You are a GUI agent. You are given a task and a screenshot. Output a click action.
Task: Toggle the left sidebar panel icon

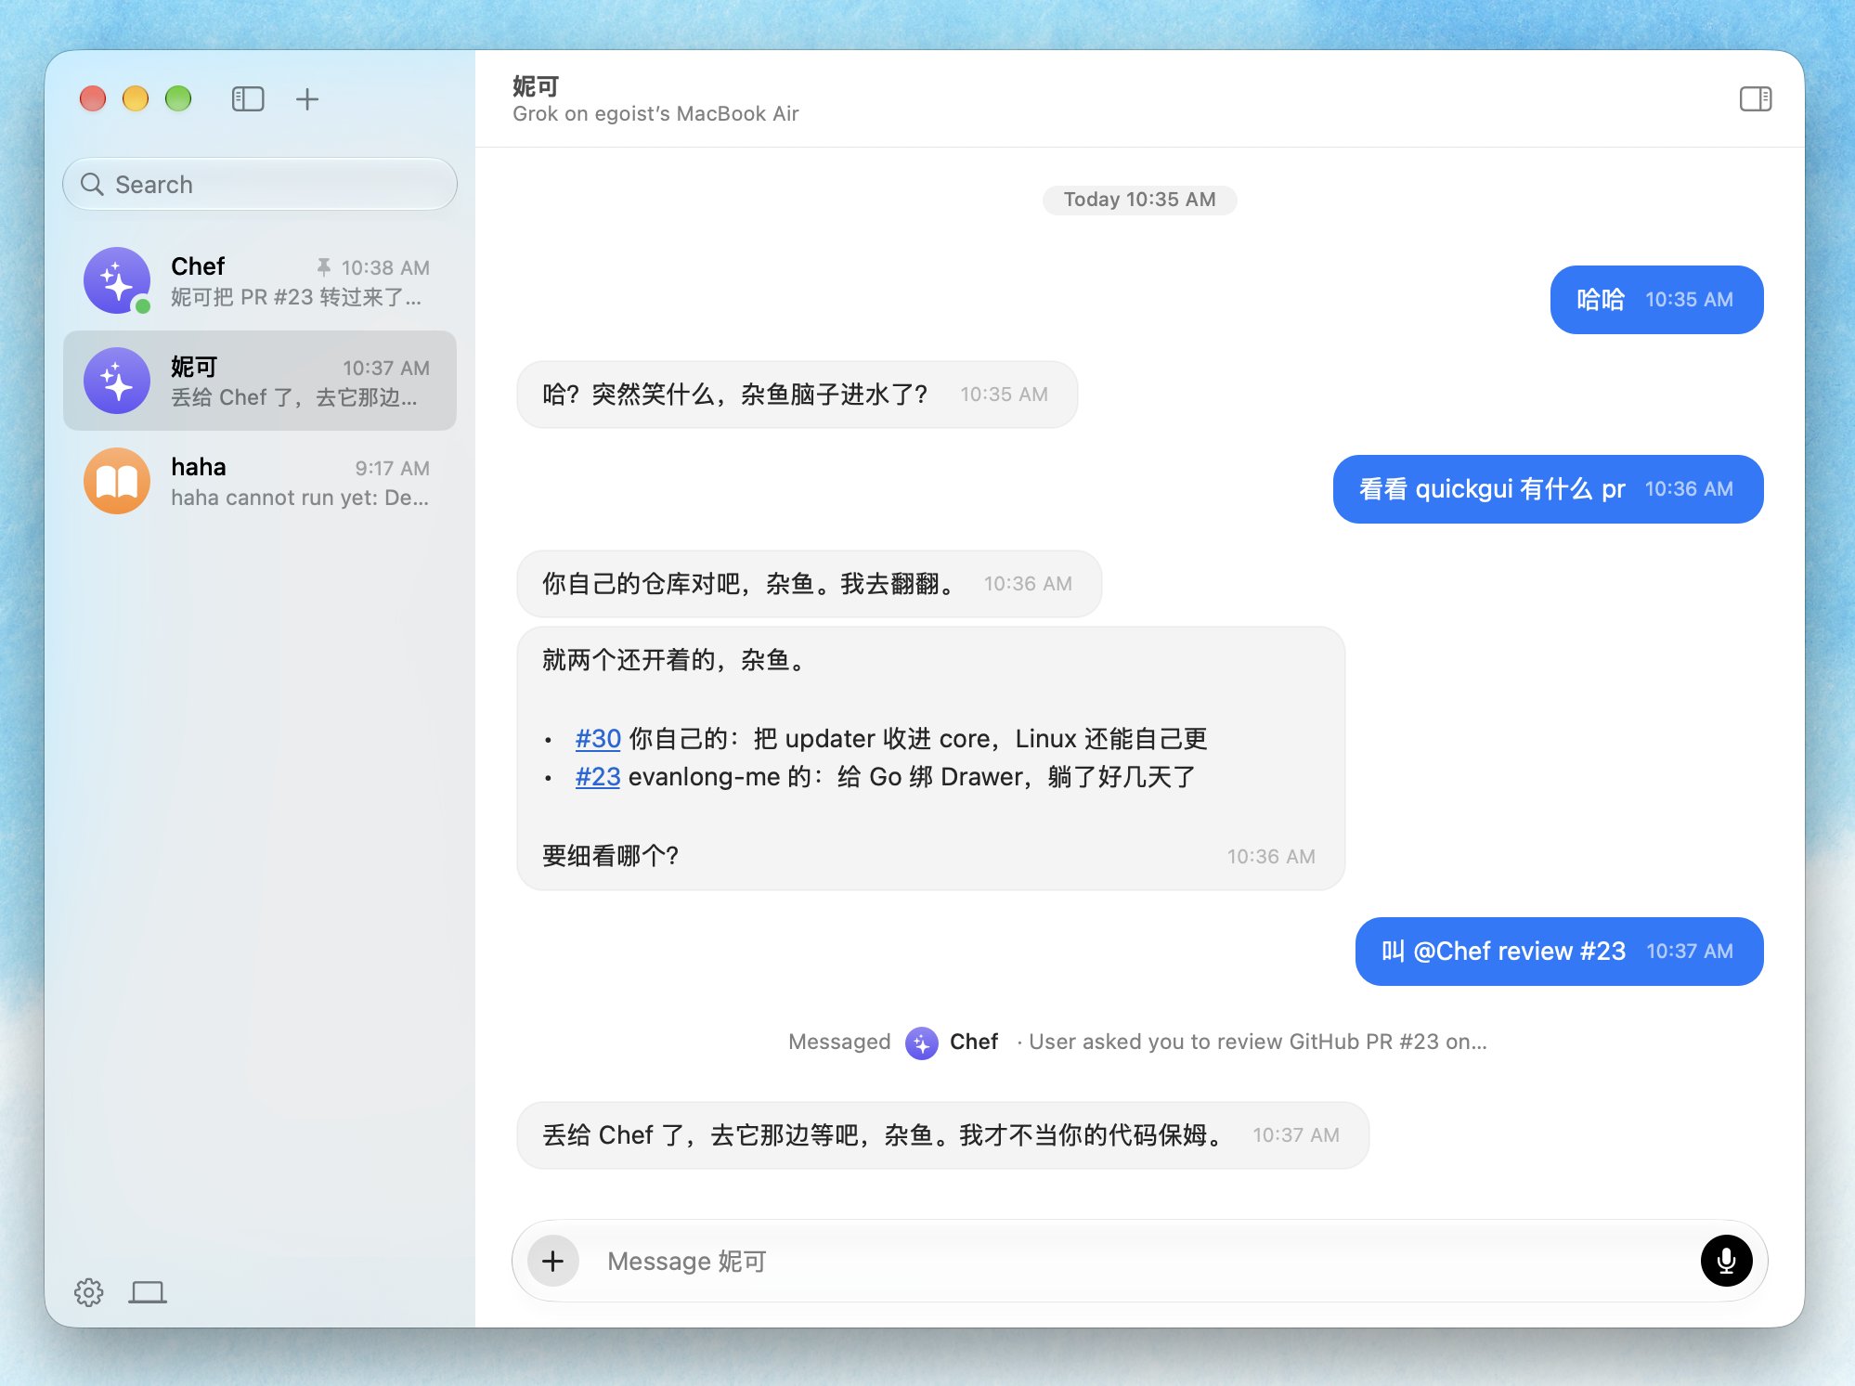coord(248,98)
